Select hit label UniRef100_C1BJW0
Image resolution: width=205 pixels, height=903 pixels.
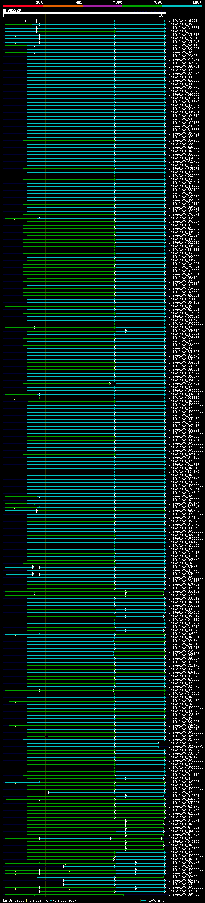[x=184, y=743]
